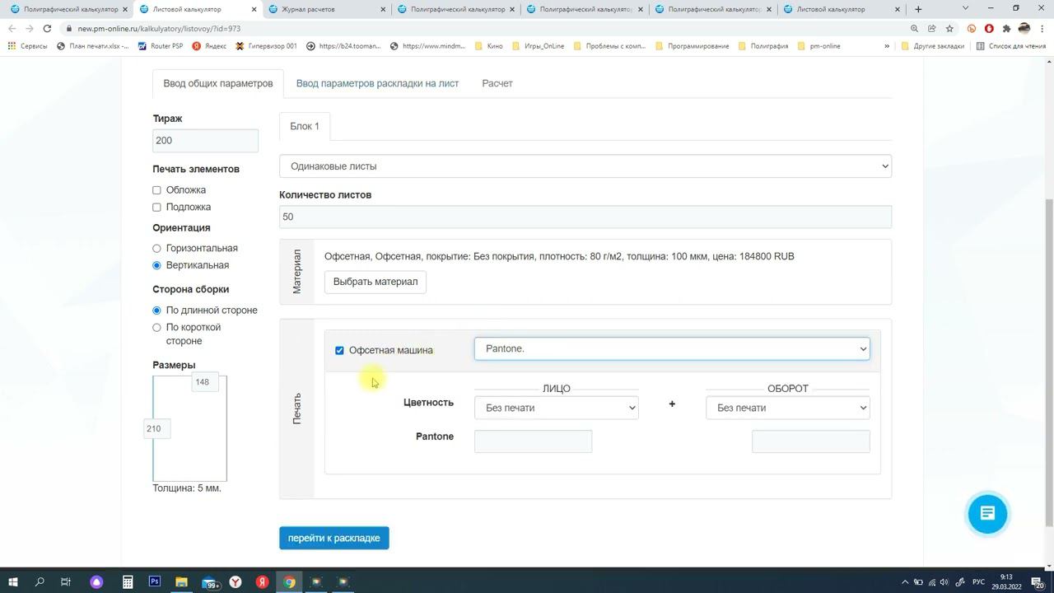Open the Одинаковые листы dropdown
The height and width of the screenshot is (593, 1054).
click(585, 166)
